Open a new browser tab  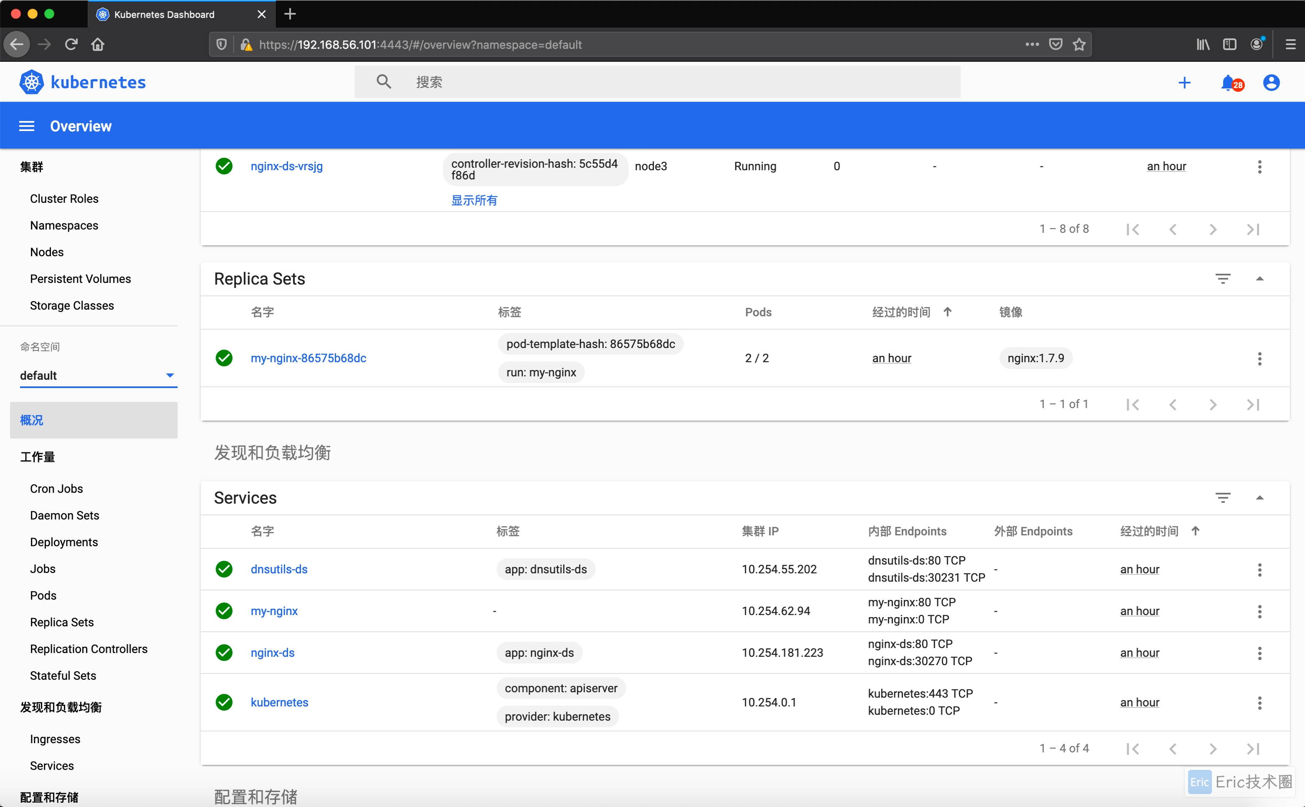pyautogui.click(x=290, y=14)
